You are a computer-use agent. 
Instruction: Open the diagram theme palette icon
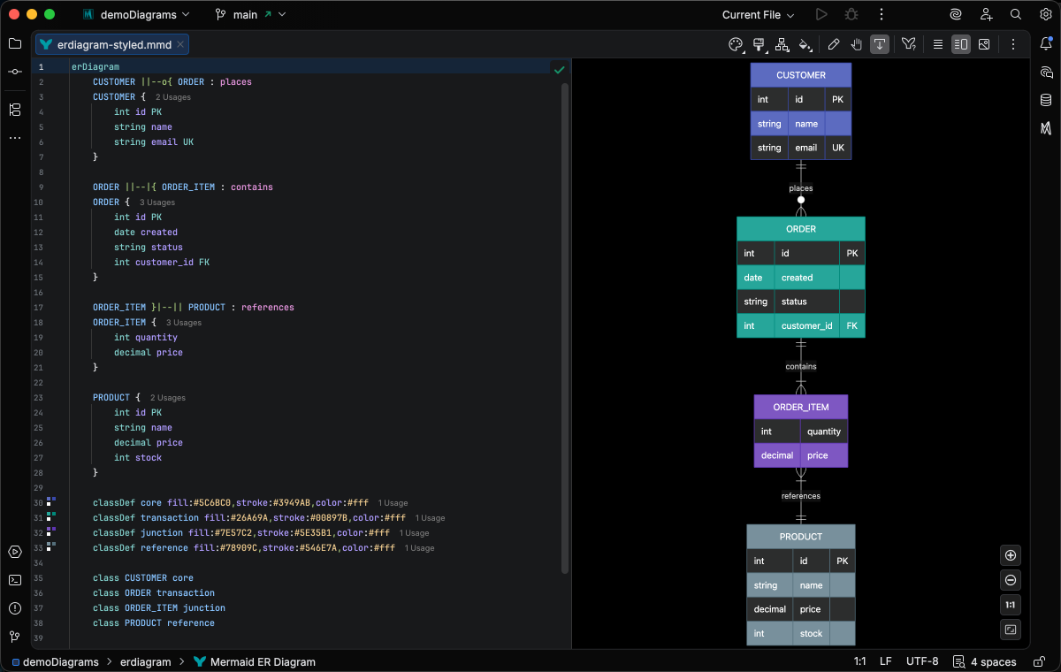[736, 44]
